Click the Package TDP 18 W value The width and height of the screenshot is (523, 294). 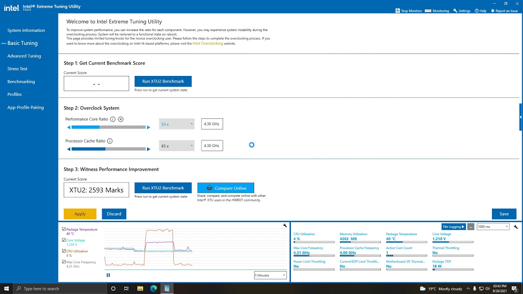coord(437,266)
